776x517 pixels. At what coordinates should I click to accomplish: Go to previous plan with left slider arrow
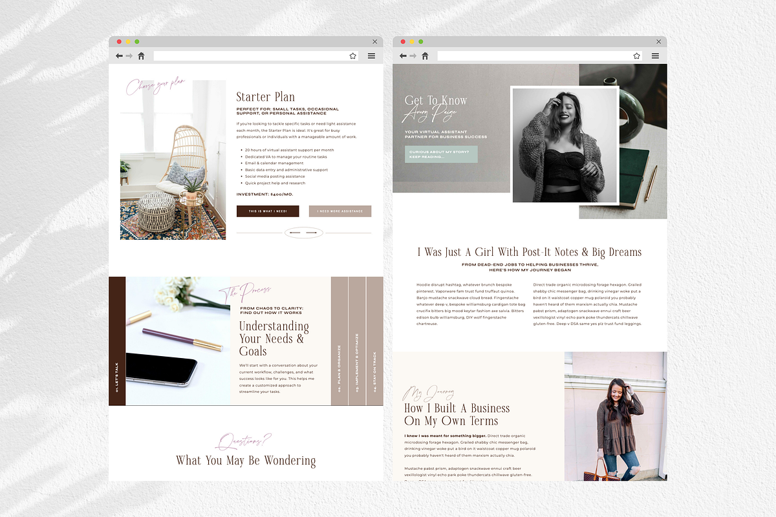pos(295,233)
